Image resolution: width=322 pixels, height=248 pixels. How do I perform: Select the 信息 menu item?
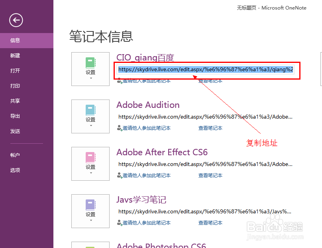pos(27,41)
